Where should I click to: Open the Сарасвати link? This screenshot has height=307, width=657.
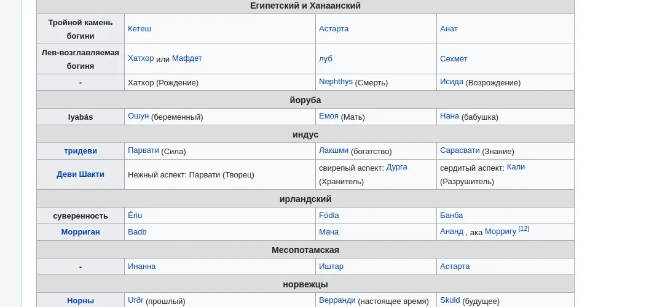click(460, 150)
